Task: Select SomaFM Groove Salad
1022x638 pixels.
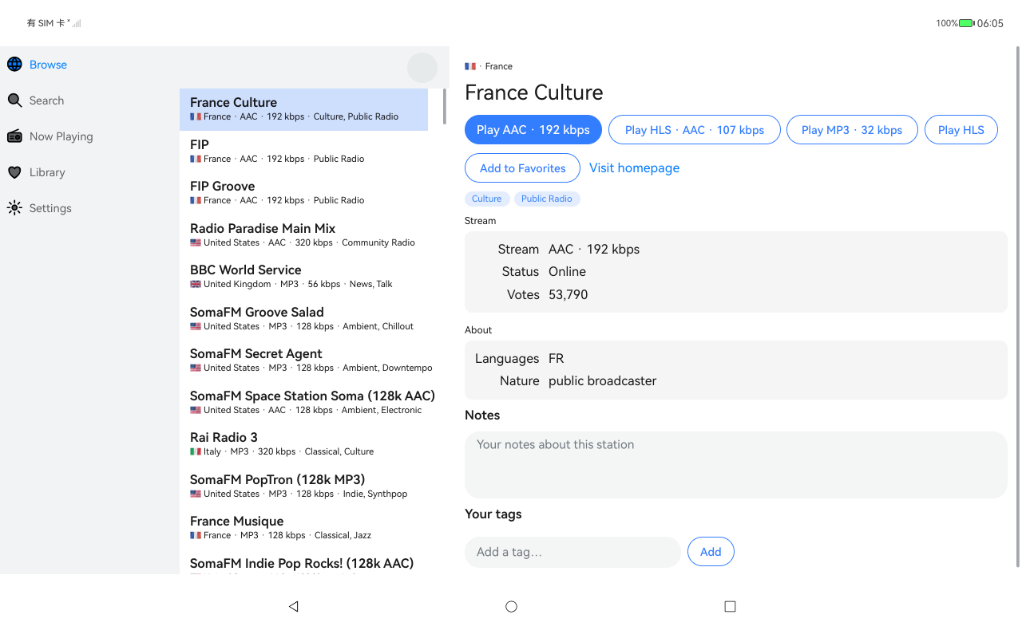Action: (x=304, y=318)
